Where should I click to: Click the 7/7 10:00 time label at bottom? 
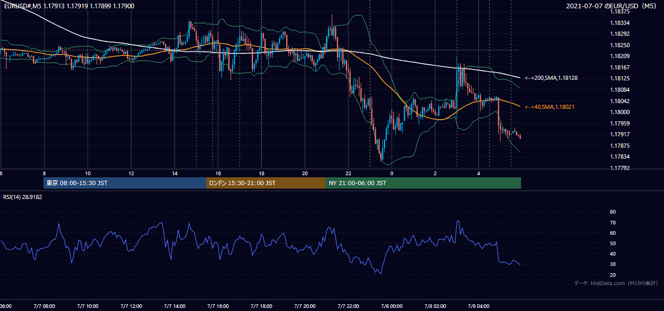pos(88,306)
